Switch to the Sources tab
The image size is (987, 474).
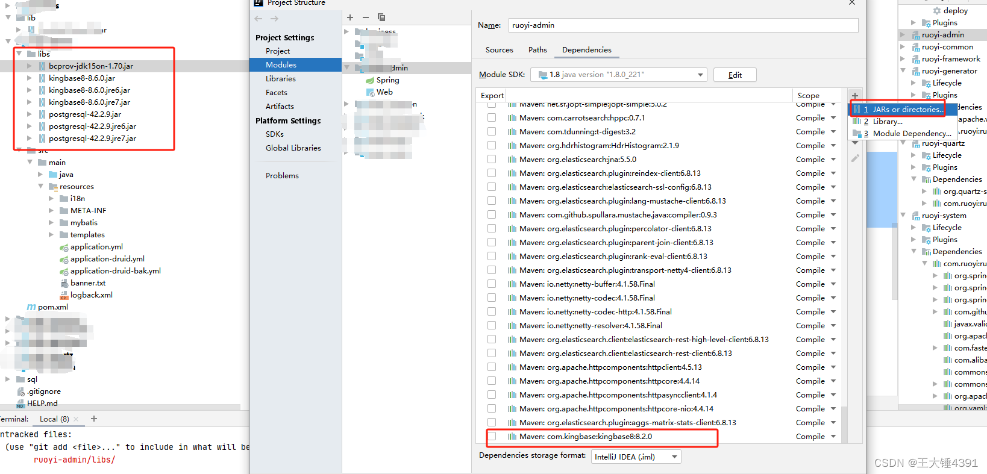pyautogui.click(x=500, y=50)
